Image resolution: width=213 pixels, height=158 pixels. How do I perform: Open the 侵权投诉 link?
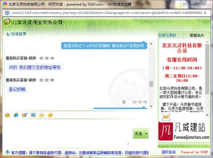pos(169,152)
